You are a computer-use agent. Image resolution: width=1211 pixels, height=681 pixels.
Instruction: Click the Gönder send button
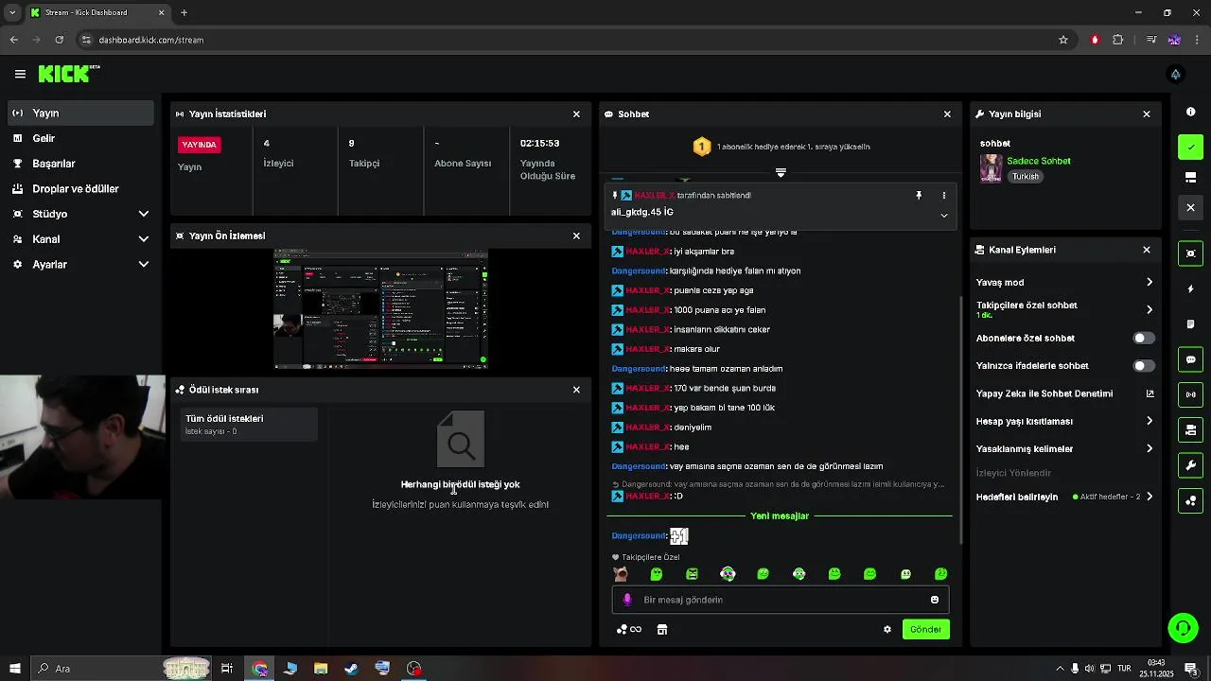(925, 629)
